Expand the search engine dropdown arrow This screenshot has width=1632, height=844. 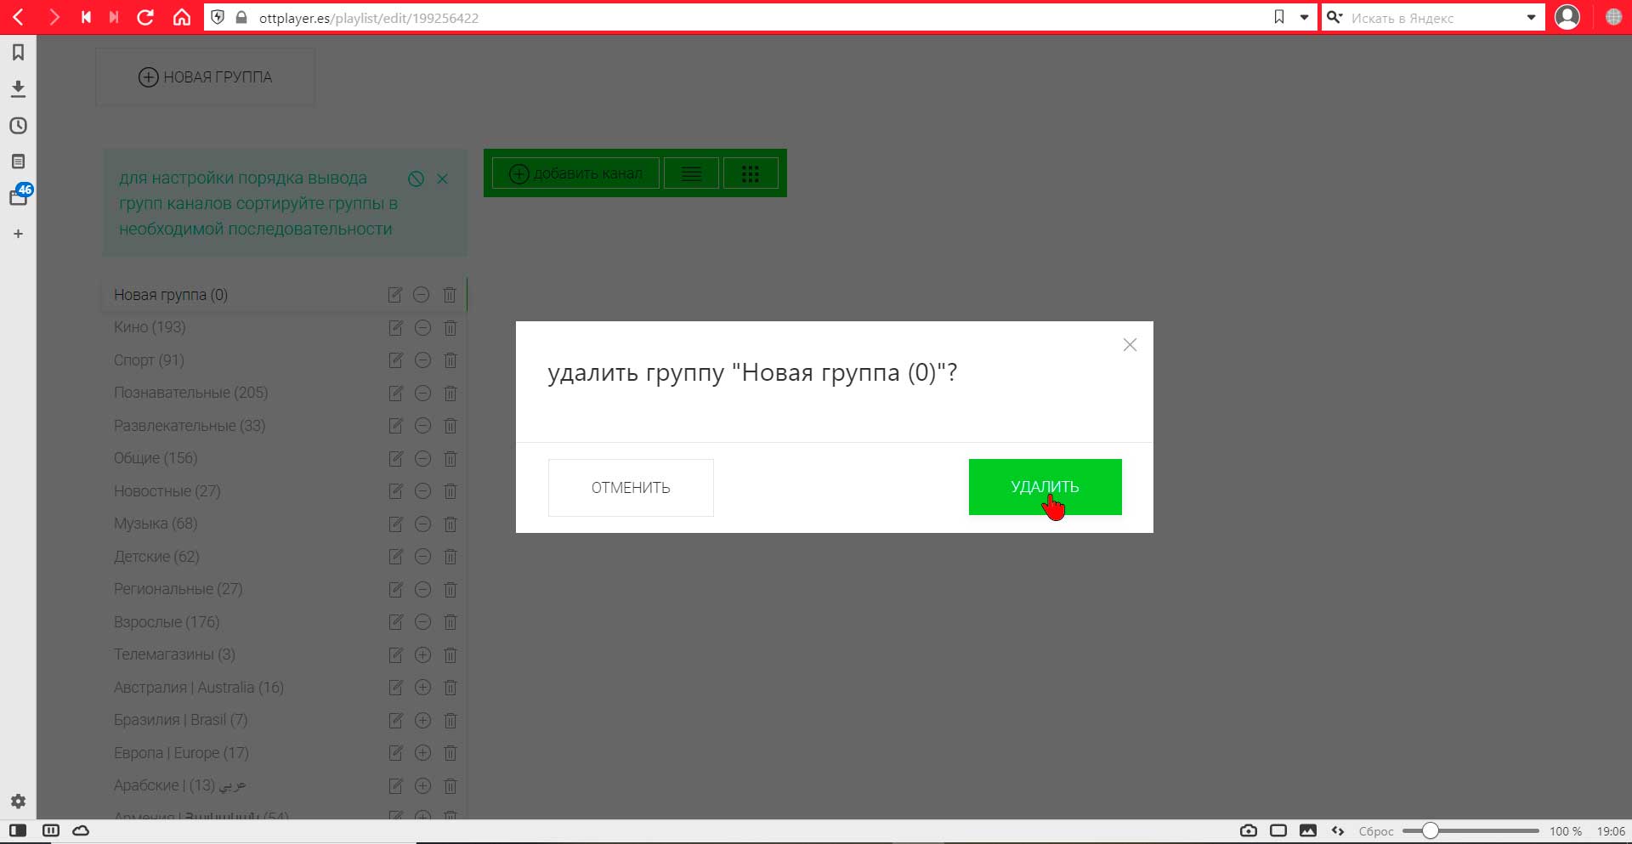(1531, 17)
